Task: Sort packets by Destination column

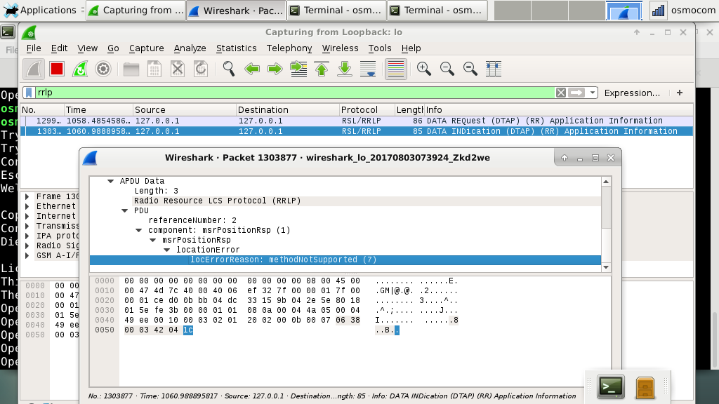Action: (x=287, y=110)
